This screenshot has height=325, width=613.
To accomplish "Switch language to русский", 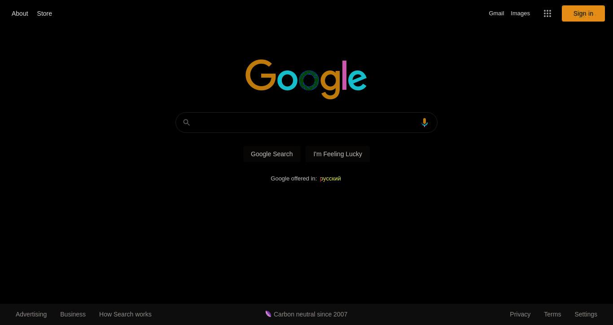I will click(330, 179).
